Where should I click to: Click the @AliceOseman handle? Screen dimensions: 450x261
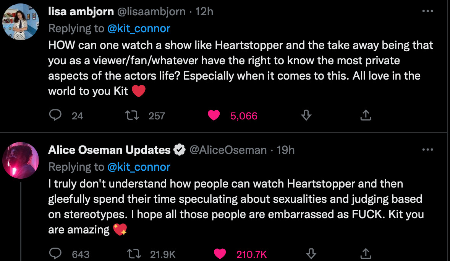click(x=228, y=150)
